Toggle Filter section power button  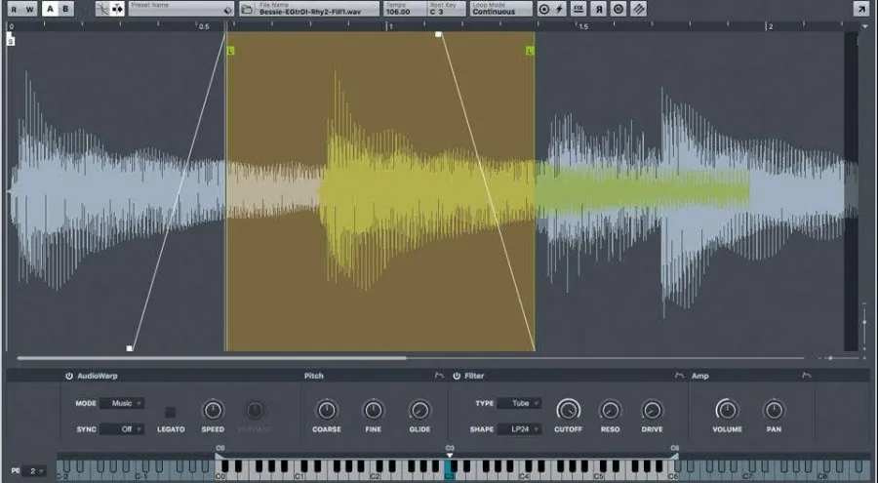pyautogui.click(x=457, y=376)
